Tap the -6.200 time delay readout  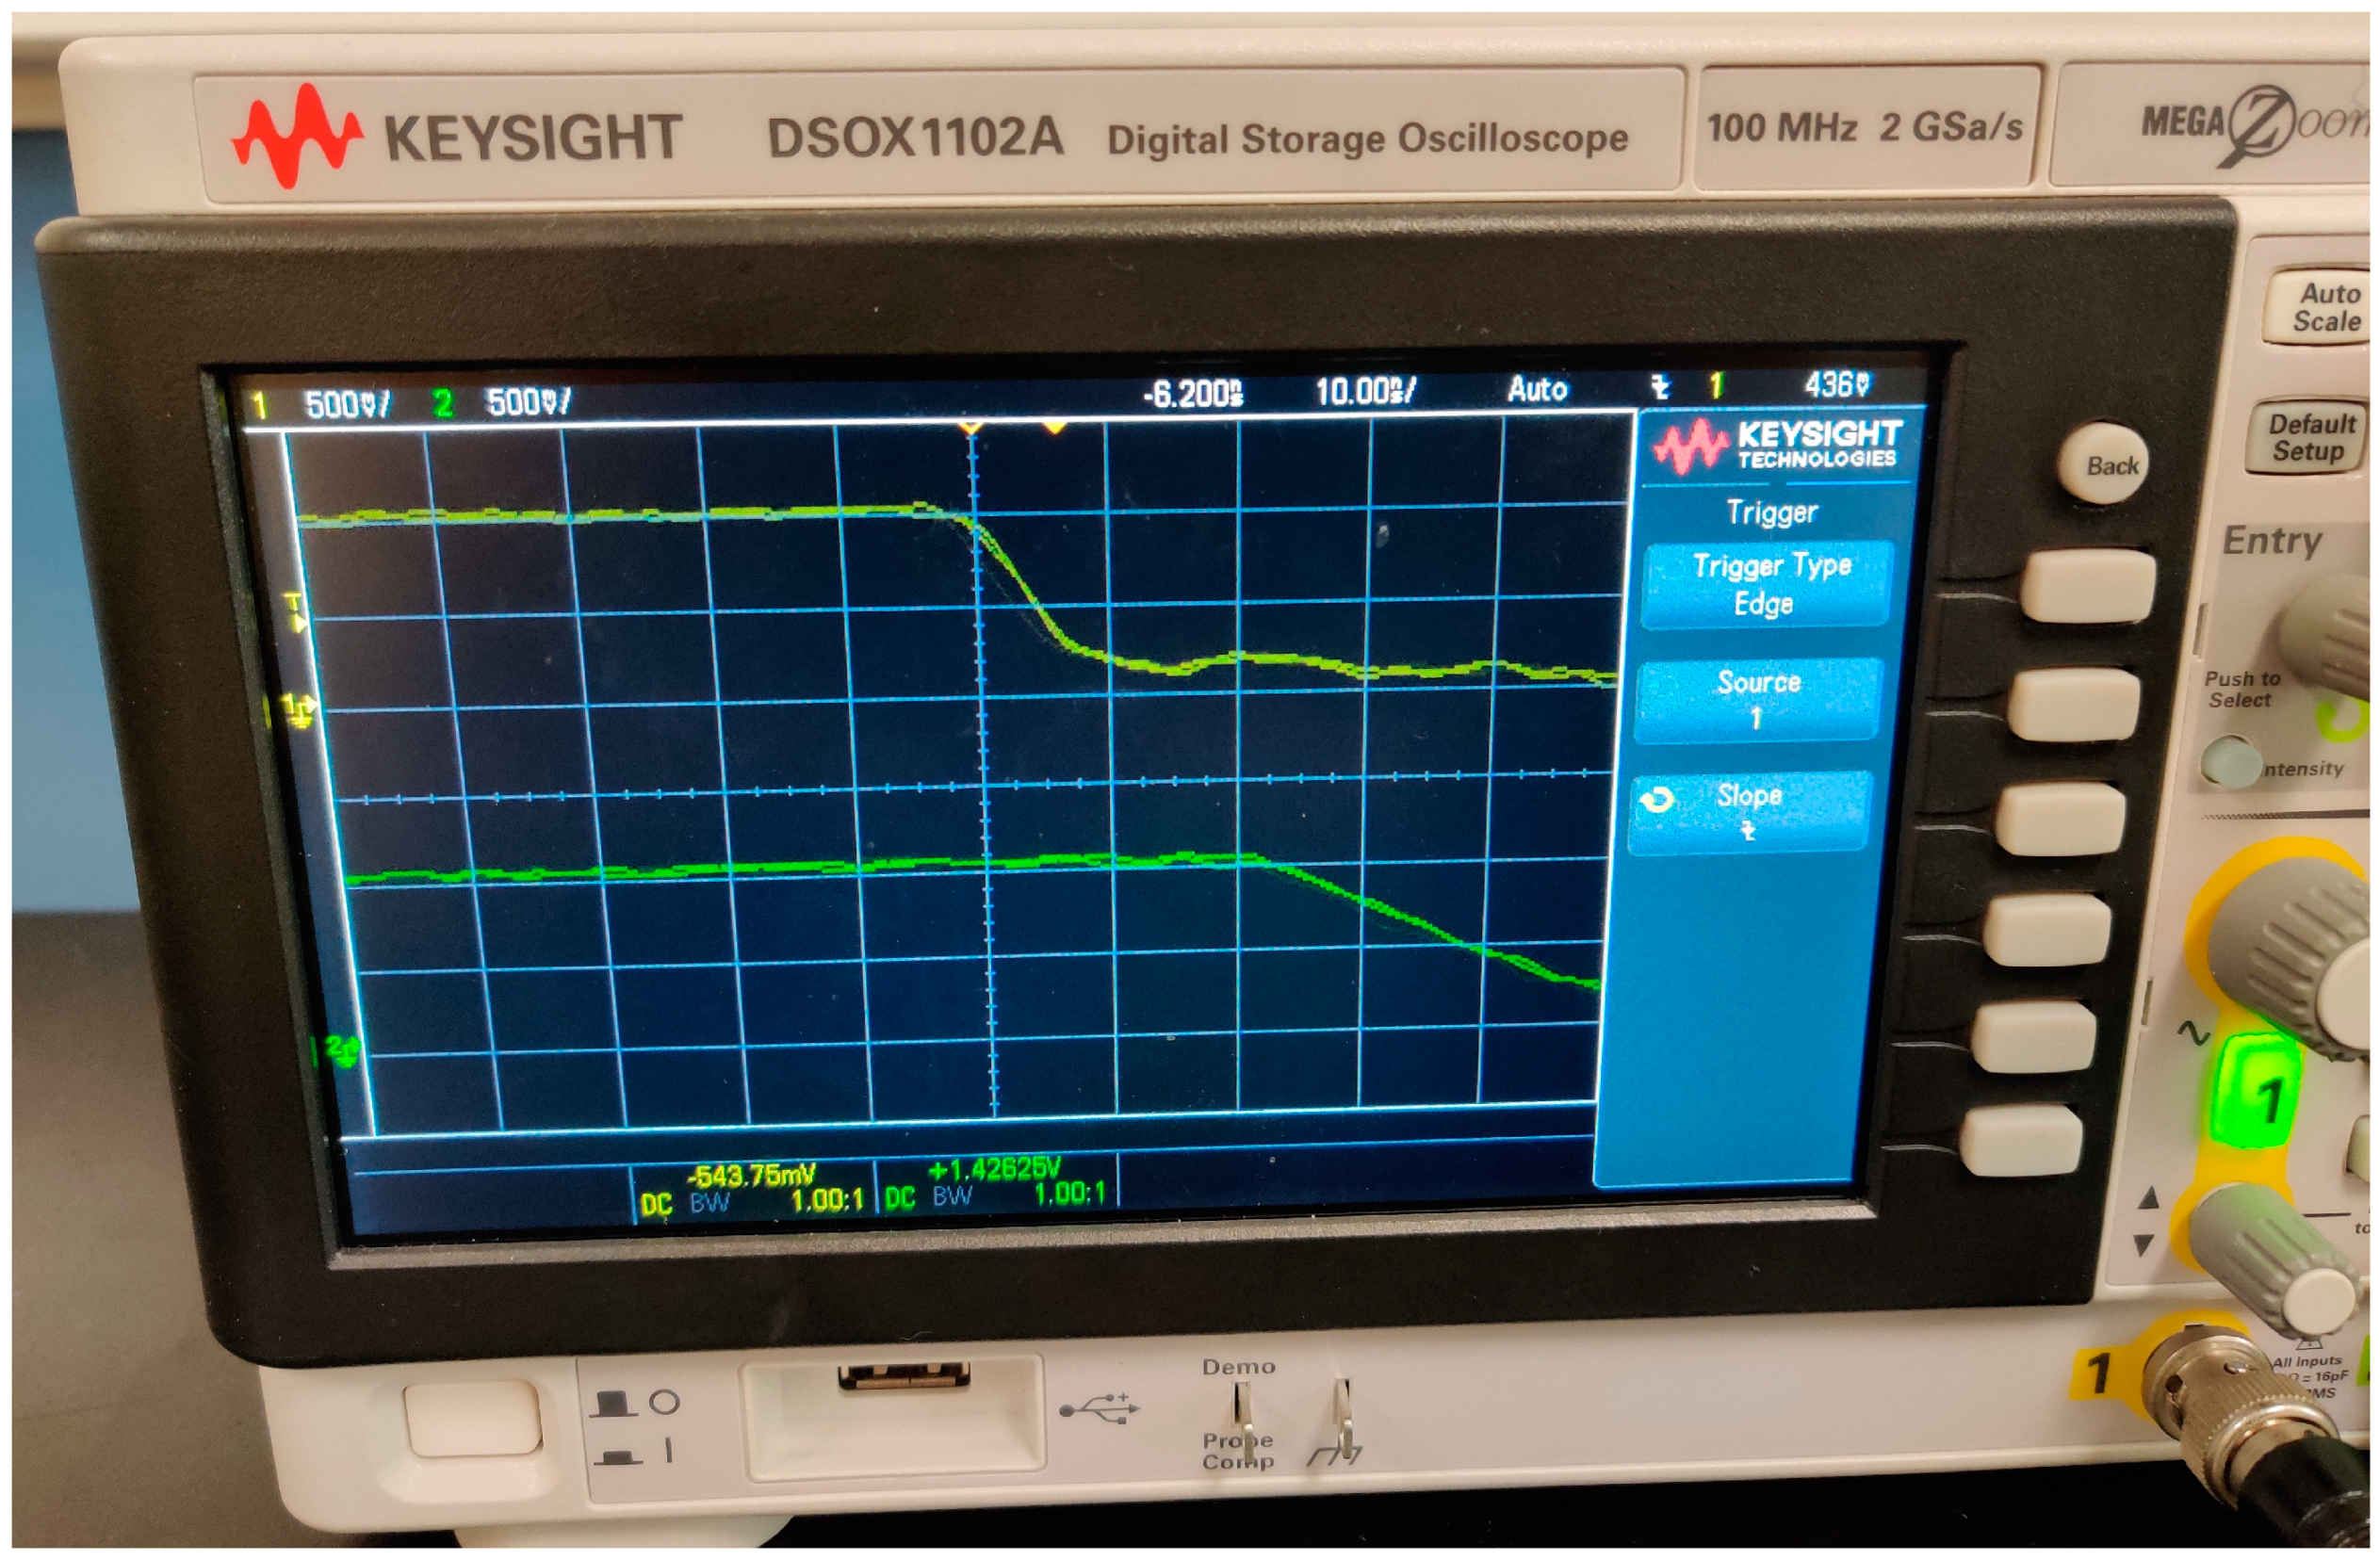1193,393
